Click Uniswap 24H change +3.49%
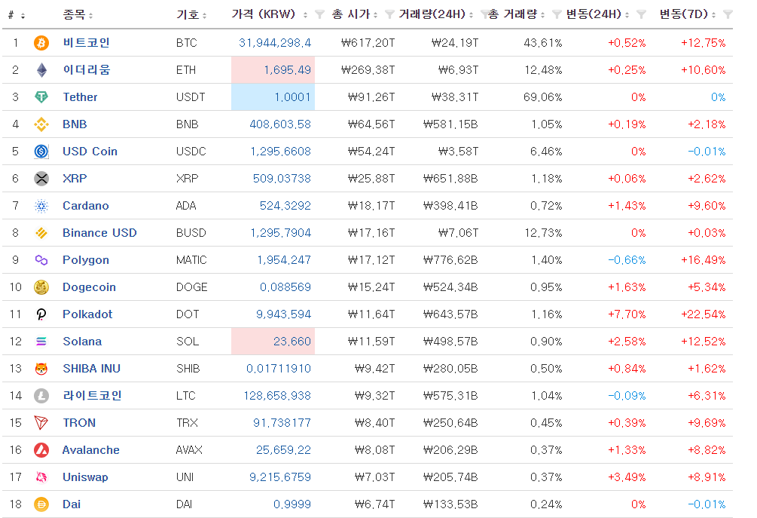 click(627, 477)
